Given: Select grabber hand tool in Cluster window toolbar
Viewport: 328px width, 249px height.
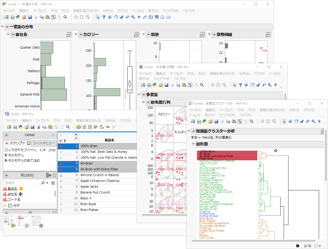Looking at the screenshot, I should coord(296,121).
